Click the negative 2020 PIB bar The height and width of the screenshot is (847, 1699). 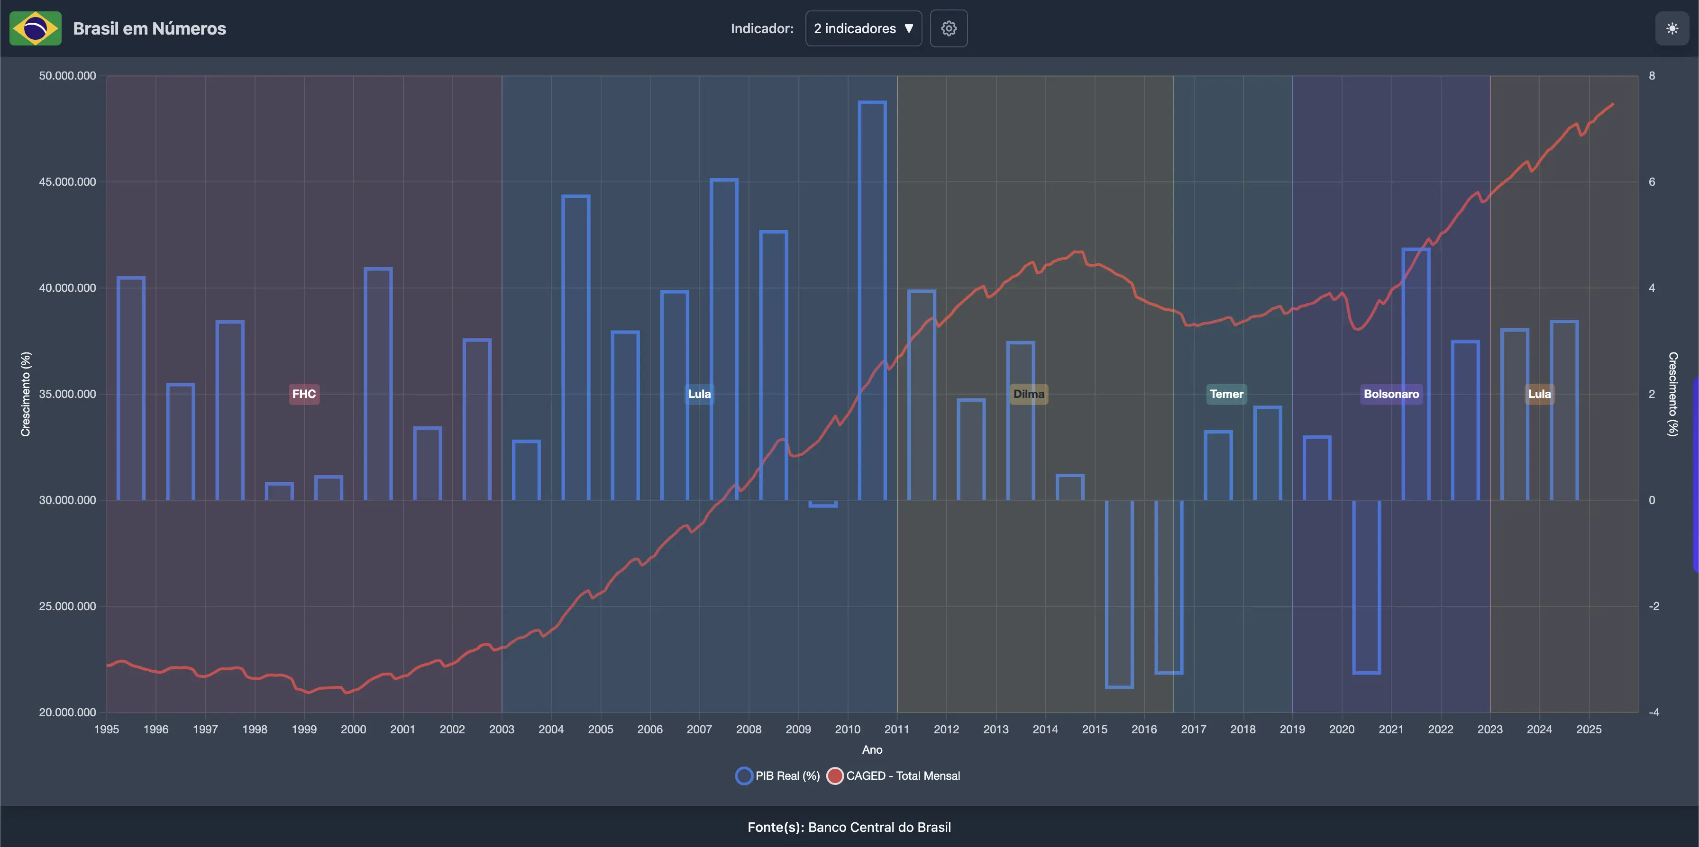pos(1367,586)
